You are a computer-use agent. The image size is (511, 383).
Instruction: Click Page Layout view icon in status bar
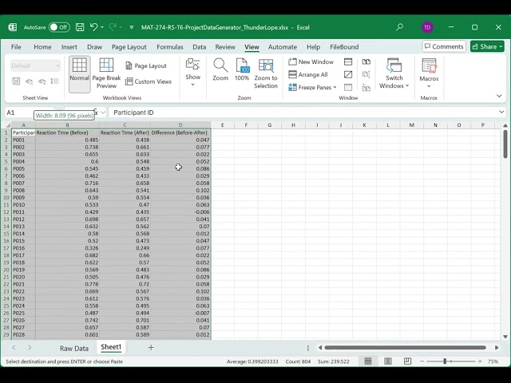pos(388,361)
